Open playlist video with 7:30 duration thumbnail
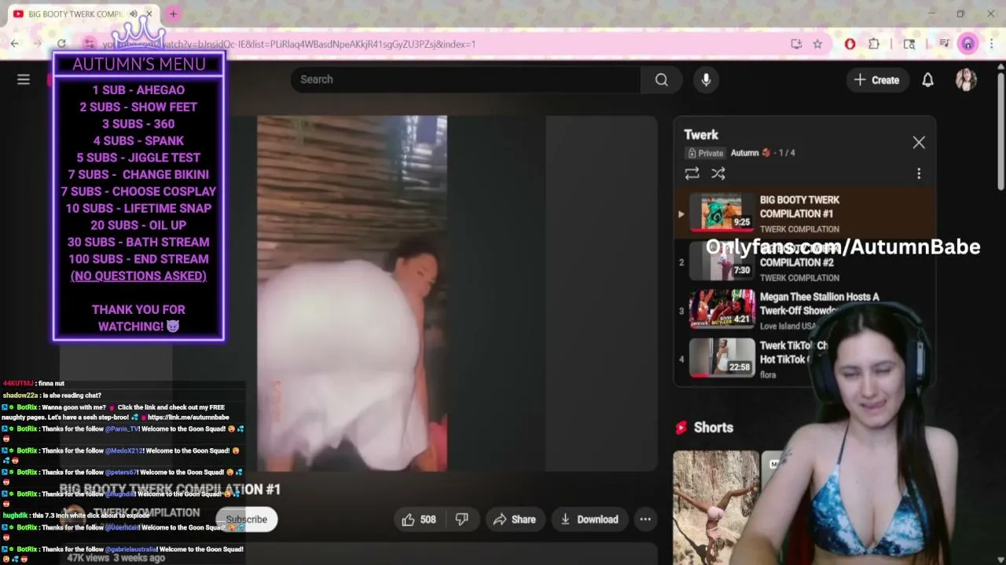 (721, 261)
